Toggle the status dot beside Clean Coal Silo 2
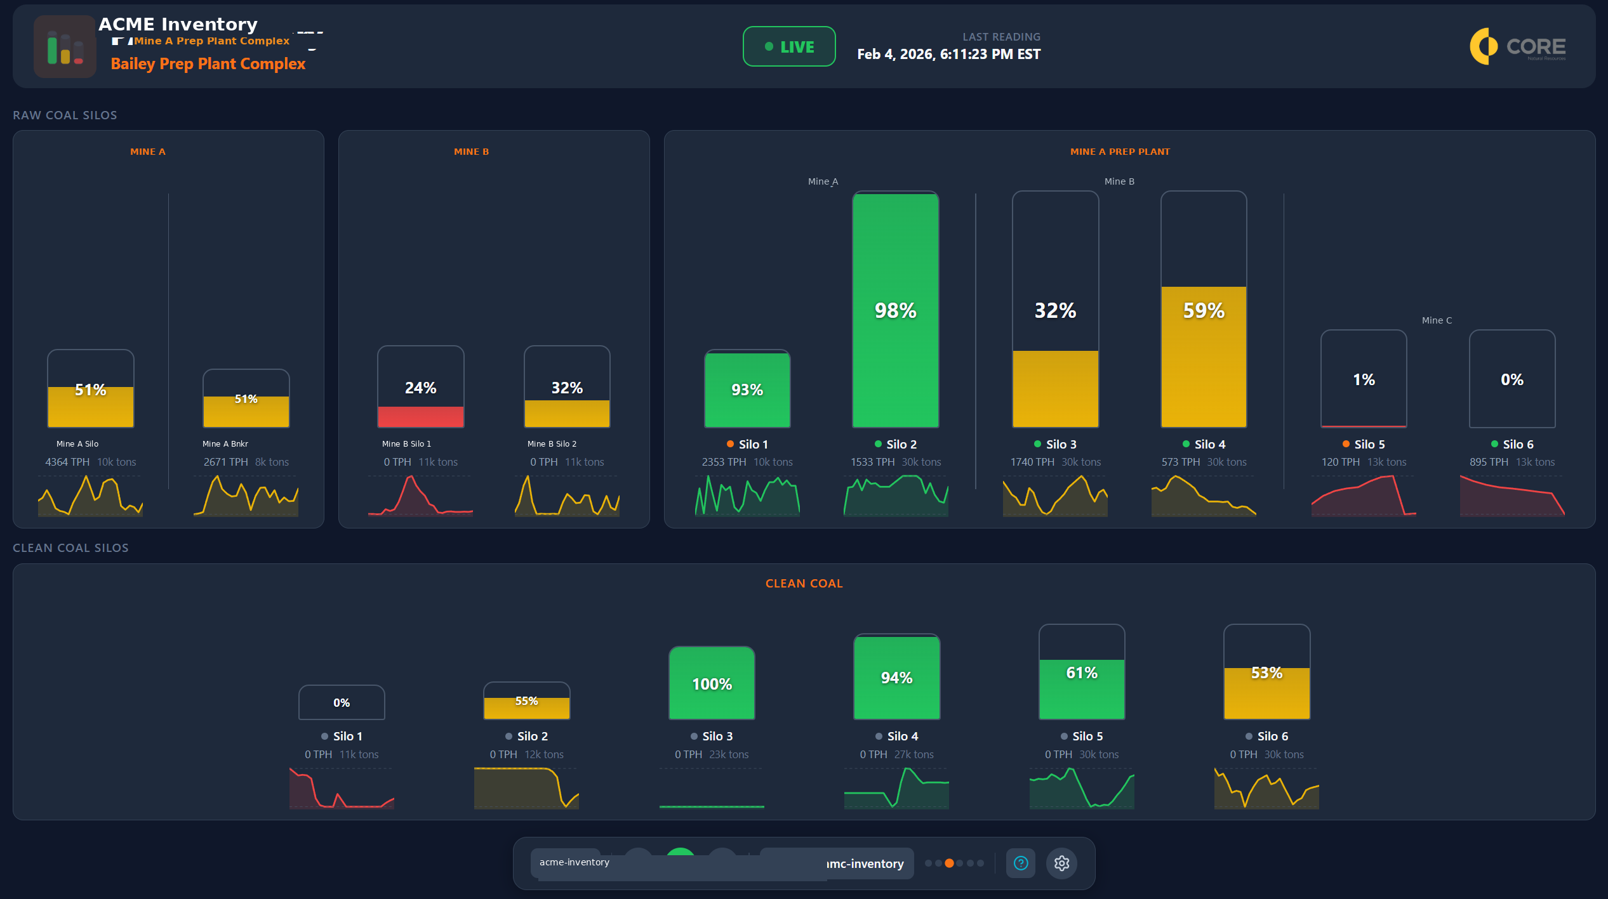1608x899 pixels. 508,736
